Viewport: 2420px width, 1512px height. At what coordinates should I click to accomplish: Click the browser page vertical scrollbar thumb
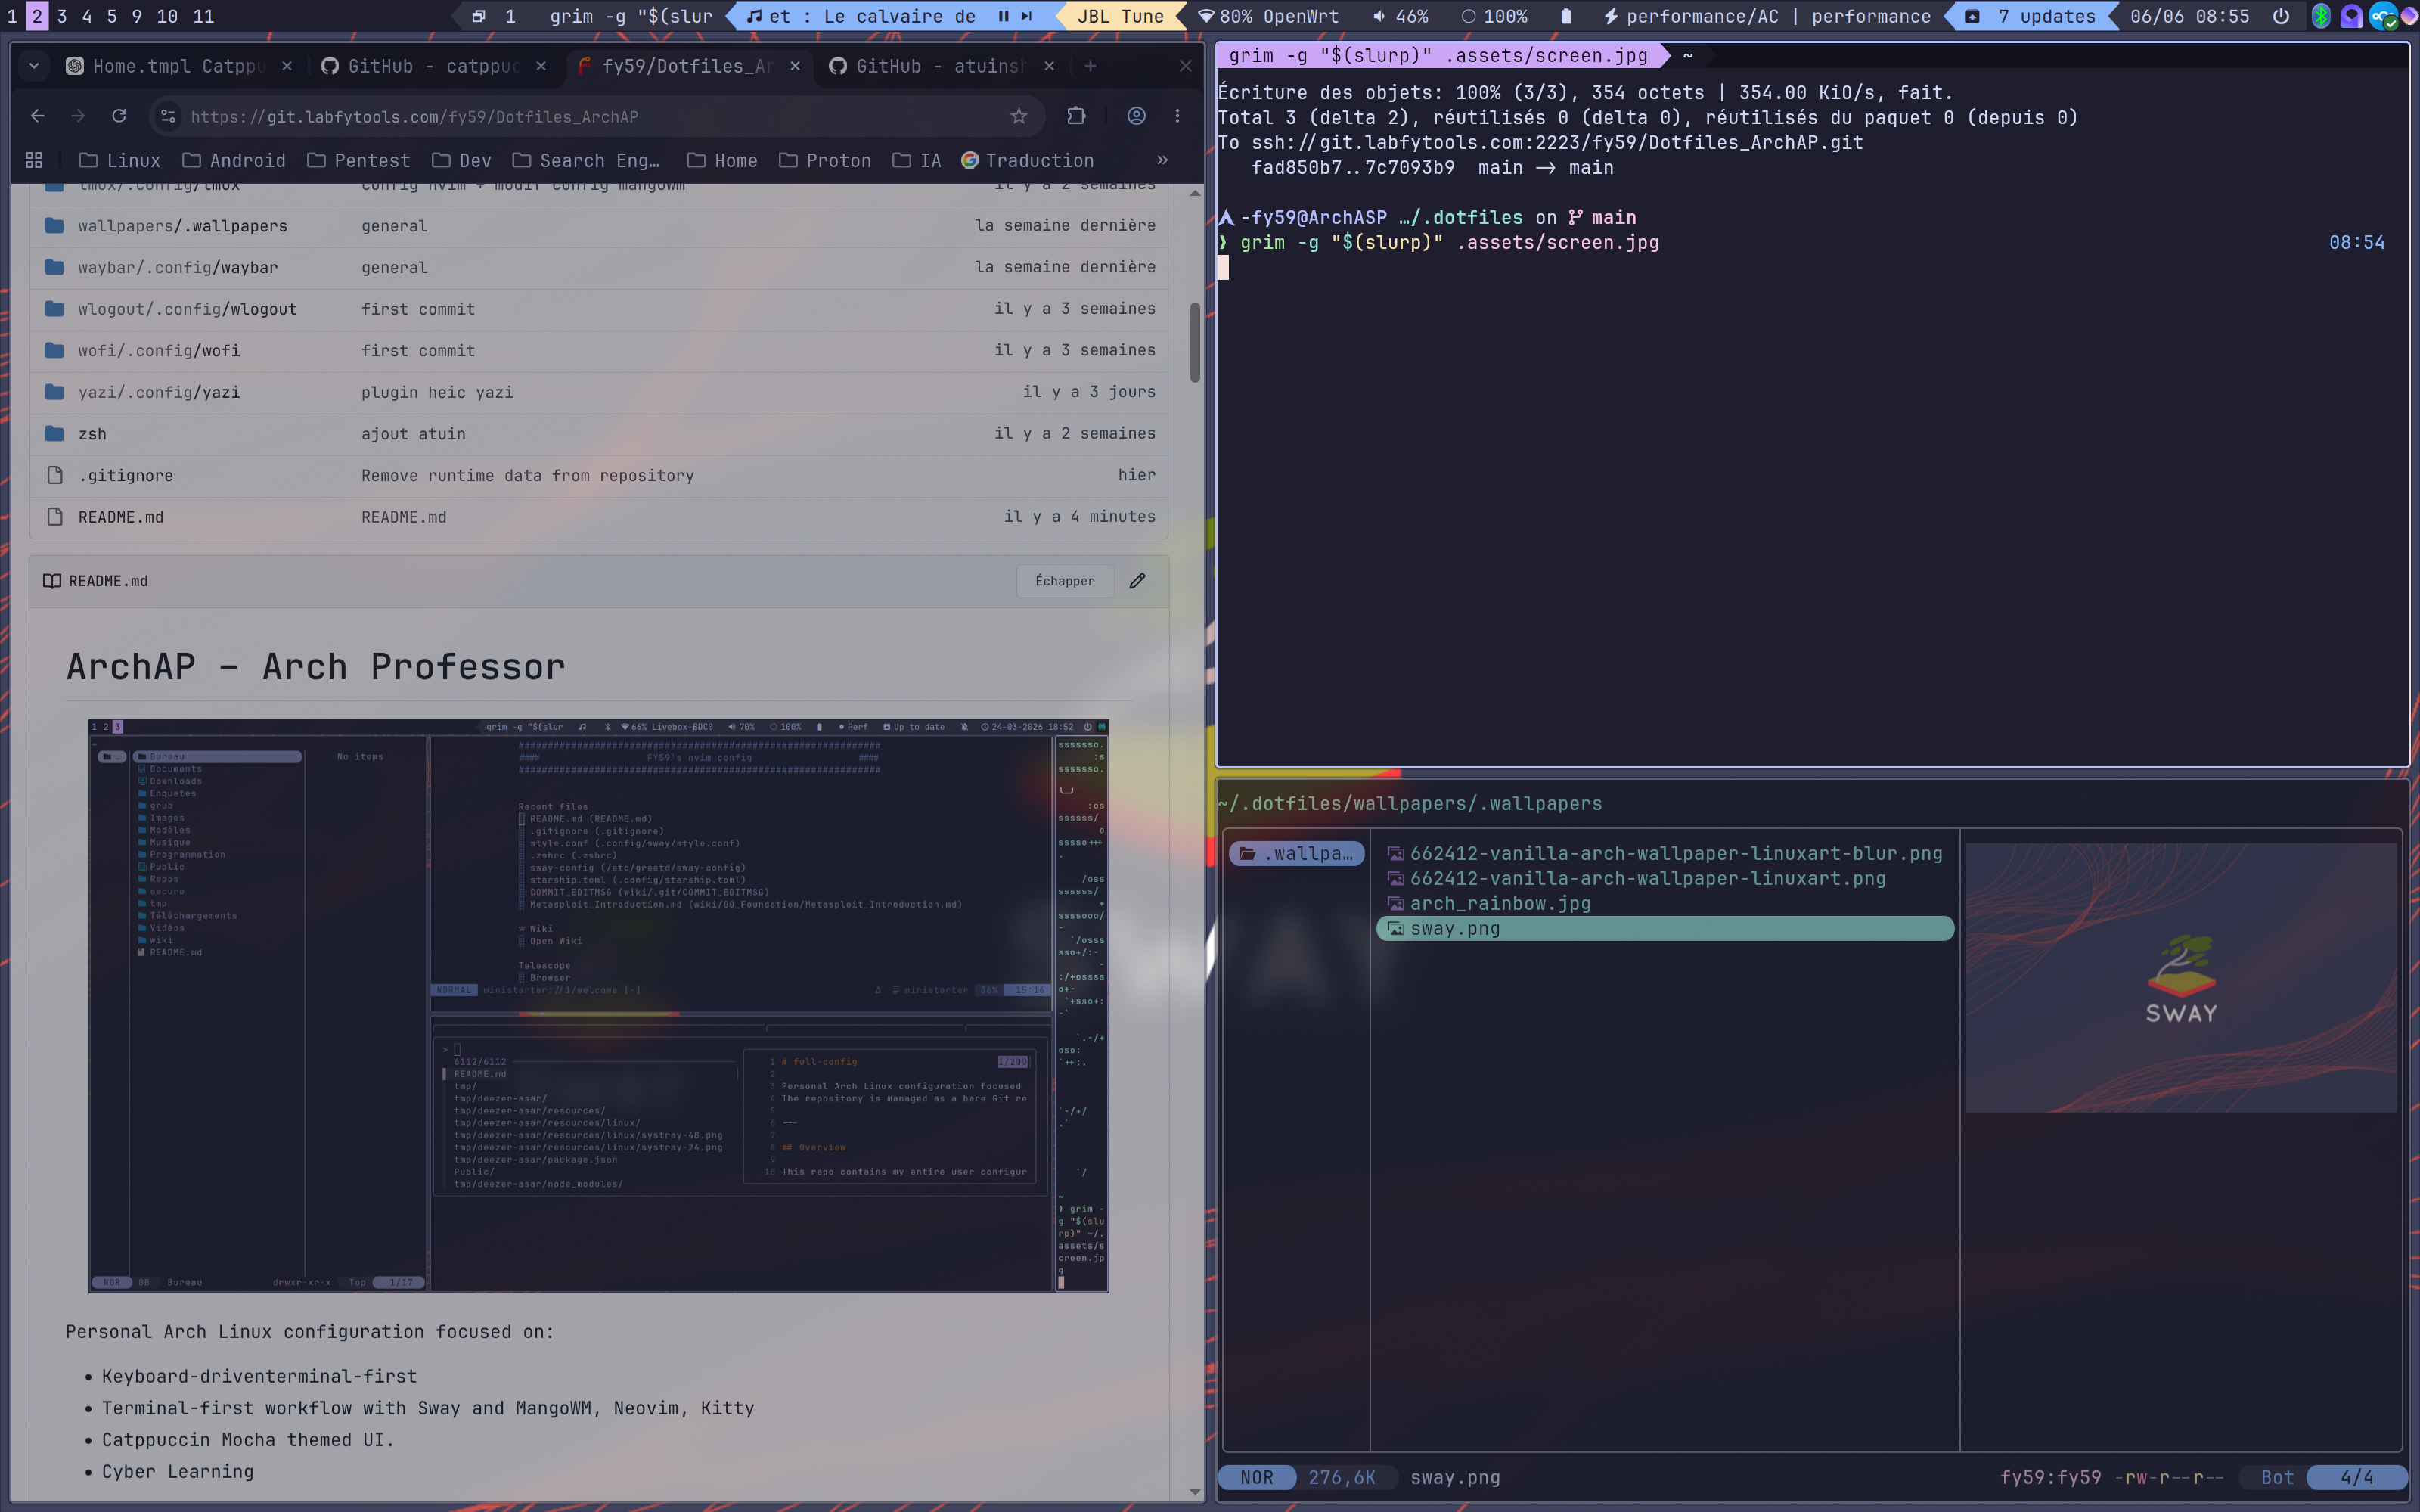coord(1195,341)
